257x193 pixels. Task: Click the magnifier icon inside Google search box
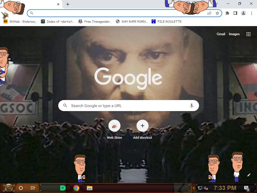point(65,106)
